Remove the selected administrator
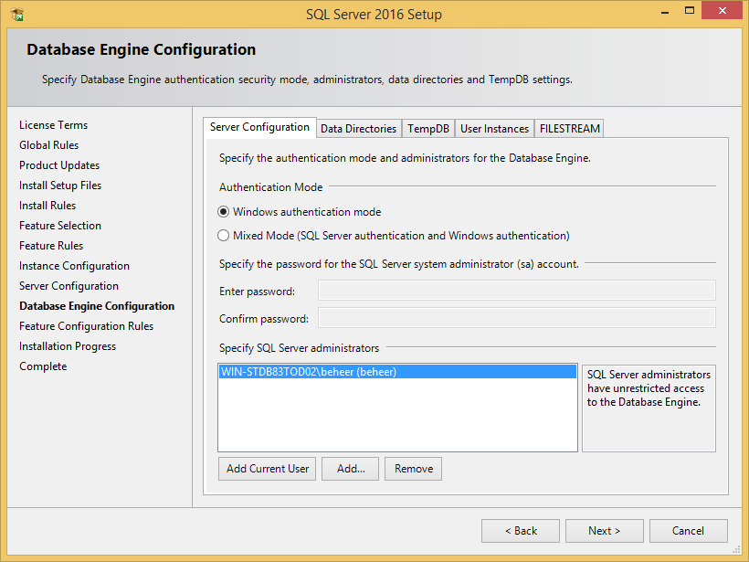The width and height of the screenshot is (749, 562). tap(413, 469)
